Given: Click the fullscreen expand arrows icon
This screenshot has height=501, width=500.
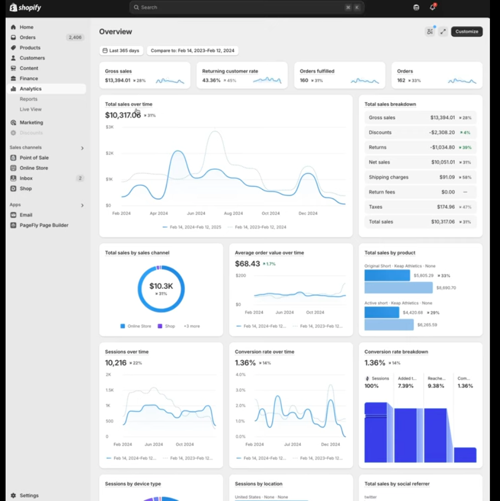Looking at the screenshot, I should tap(443, 32).
